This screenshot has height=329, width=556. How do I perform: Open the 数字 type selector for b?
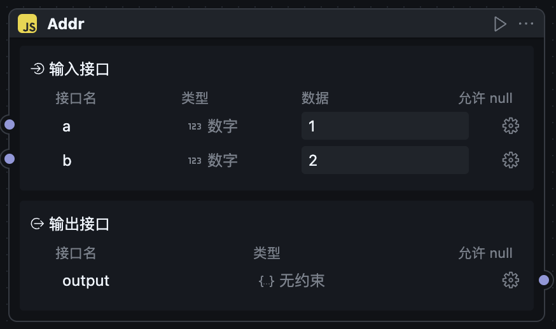(x=213, y=160)
